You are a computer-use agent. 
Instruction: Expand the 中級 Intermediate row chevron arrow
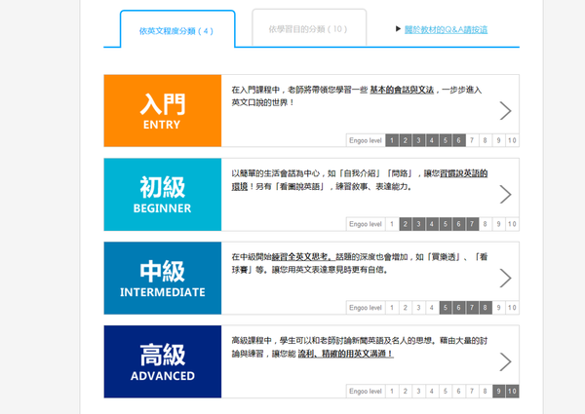(x=504, y=278)
